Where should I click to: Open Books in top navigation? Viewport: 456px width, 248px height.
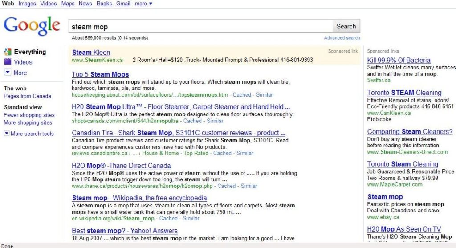tap(104, 4)
